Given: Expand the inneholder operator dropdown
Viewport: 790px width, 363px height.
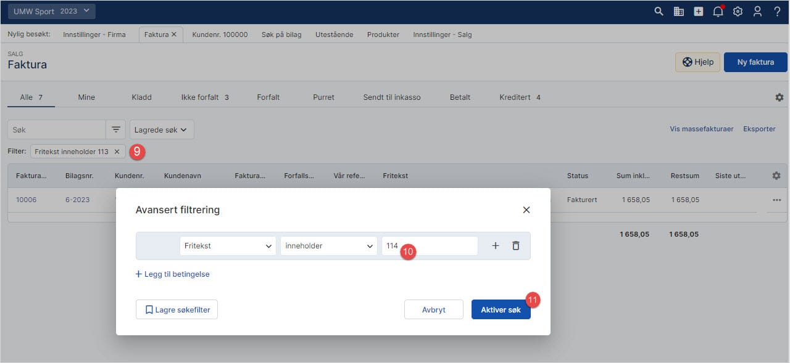Looking at the screenshot, I should pos(328,246).
